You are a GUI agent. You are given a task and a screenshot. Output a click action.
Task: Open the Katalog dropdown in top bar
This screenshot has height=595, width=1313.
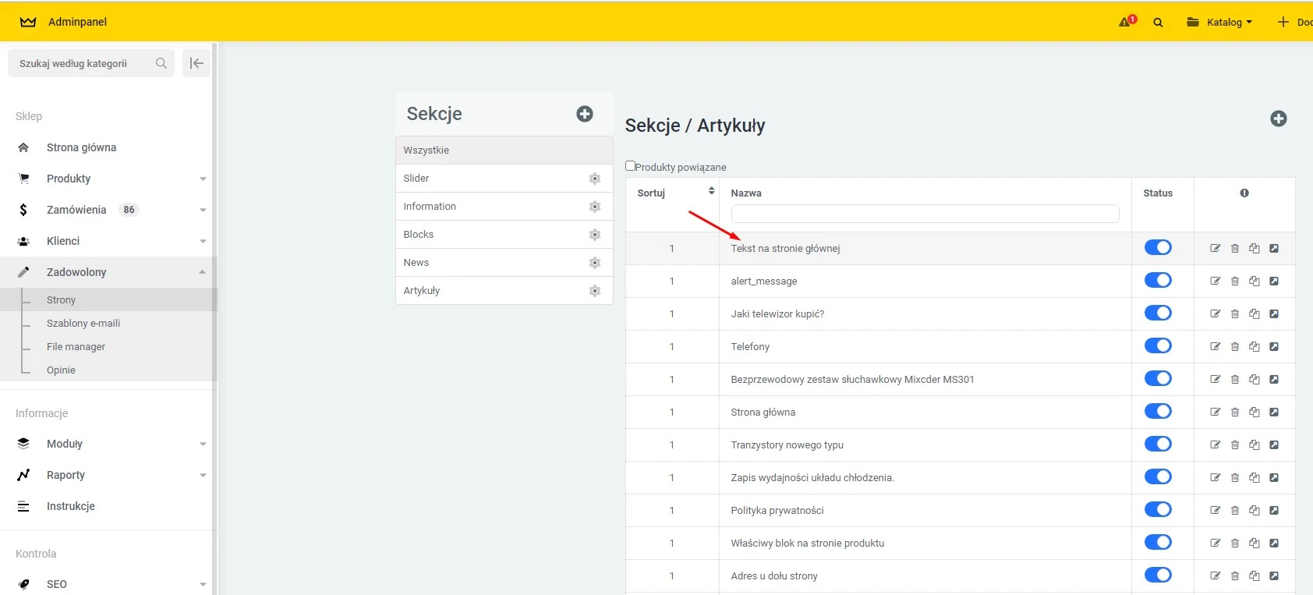1220,23
